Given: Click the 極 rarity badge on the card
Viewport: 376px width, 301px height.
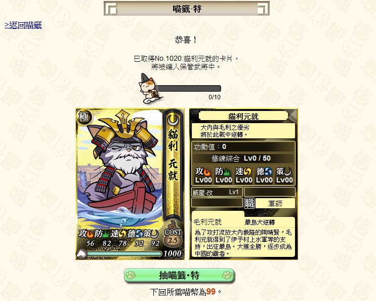Looking at the screenshot, I should [x=83, y=117].
